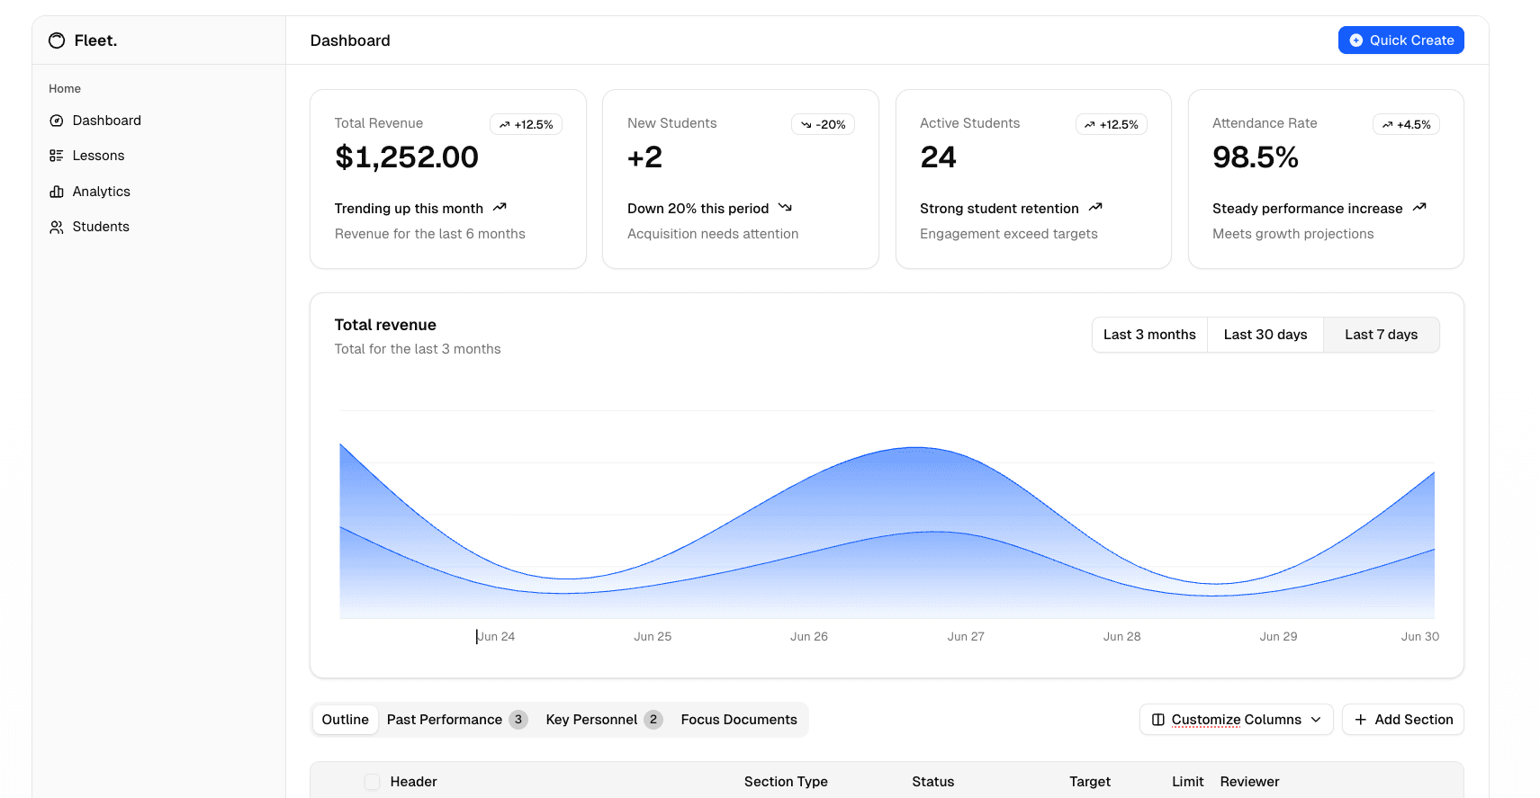Switch chart to Last 30 days
Viewport: 1540px width, 798px height.
point(1265,335)
